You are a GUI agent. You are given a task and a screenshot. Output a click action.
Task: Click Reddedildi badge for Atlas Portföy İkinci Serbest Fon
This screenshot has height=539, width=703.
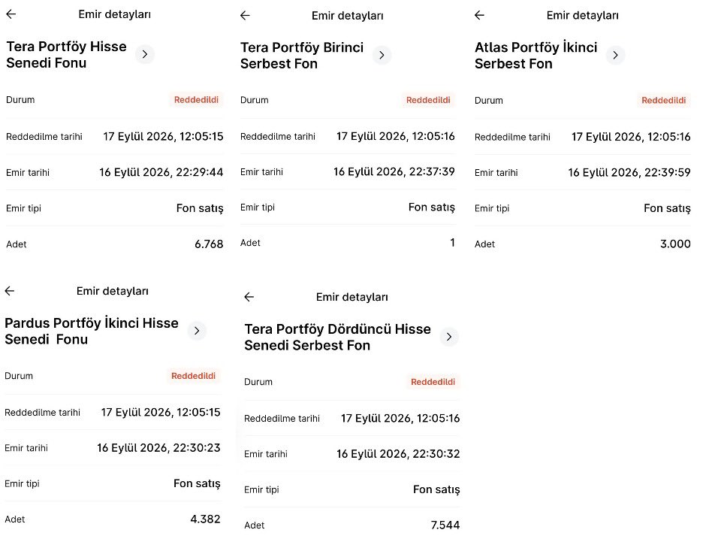tap(663, 101)
